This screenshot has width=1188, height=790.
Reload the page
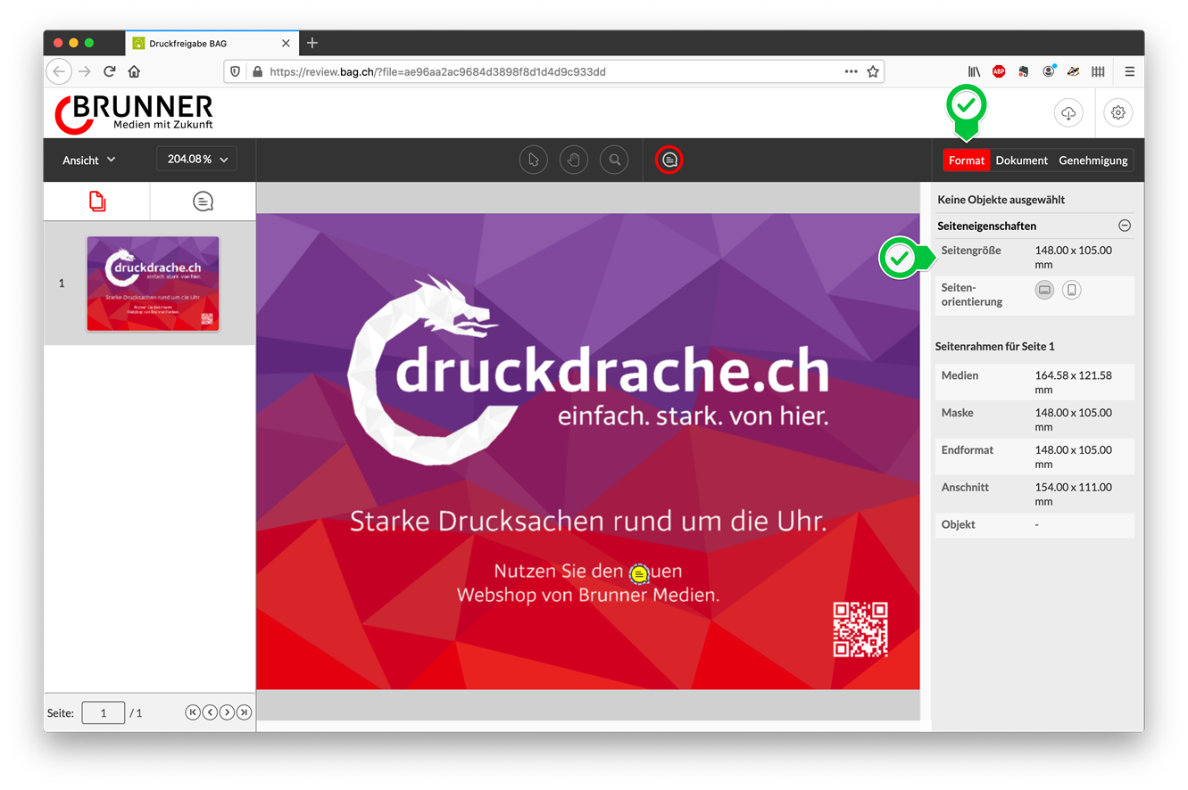tap(110, 71)
